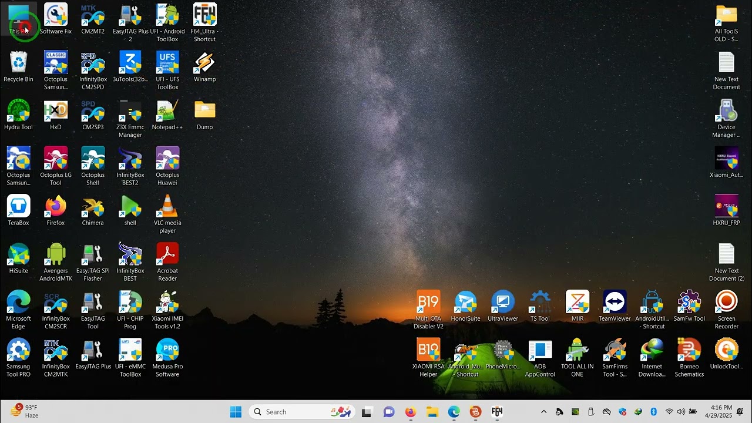Select the Dump folder
The width and height of the screenshot is (752, 423).
click(x=204, y=115)
